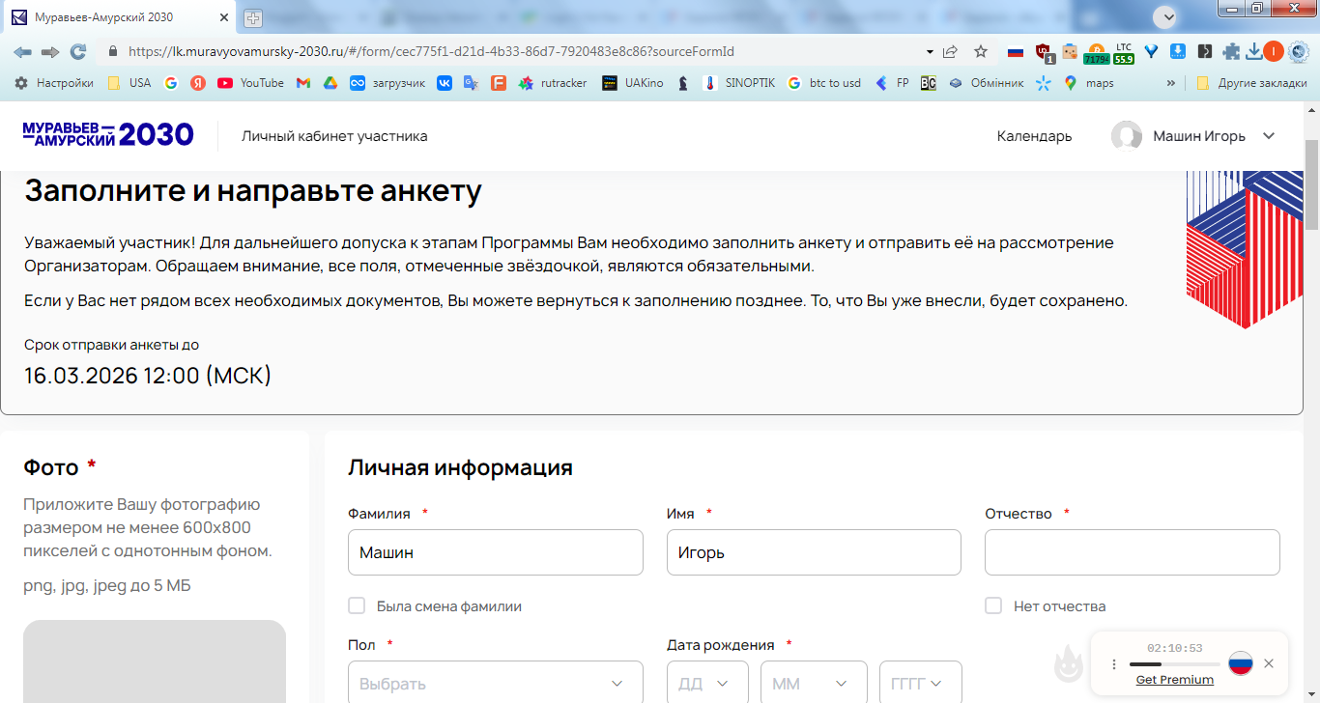The width and height of the screenshot is (1320, 703).
Task: Open the Gmail bookmark icon
Action: (302, 83)
